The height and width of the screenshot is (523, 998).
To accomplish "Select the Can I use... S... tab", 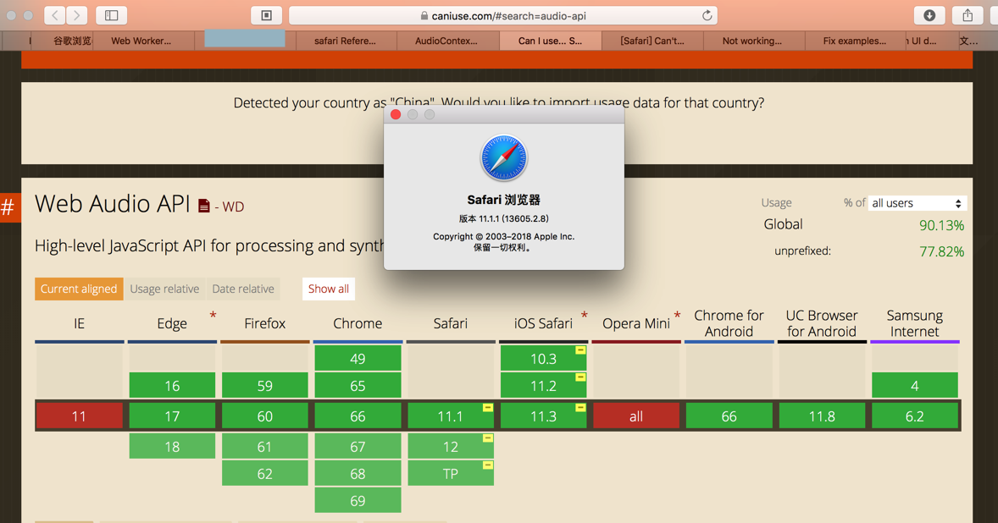I will coord(551,41).
